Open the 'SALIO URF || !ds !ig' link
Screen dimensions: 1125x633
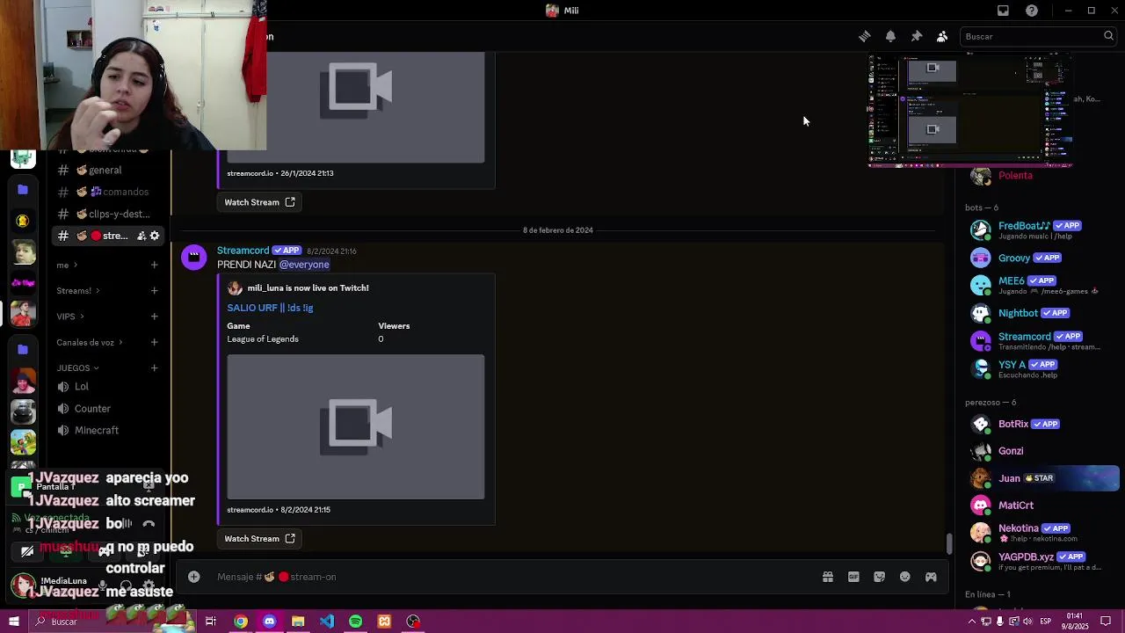(x=270, y=308)
